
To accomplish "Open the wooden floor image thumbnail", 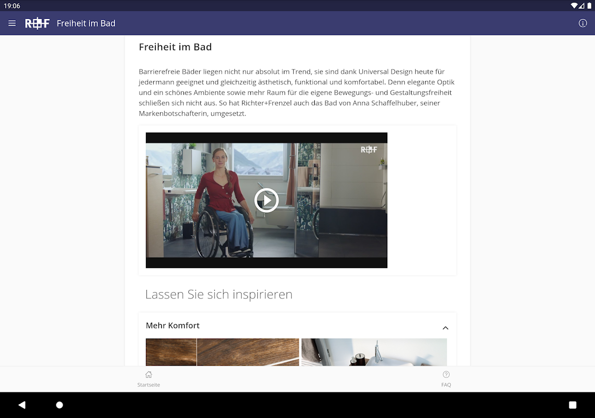I will (222, 352).
